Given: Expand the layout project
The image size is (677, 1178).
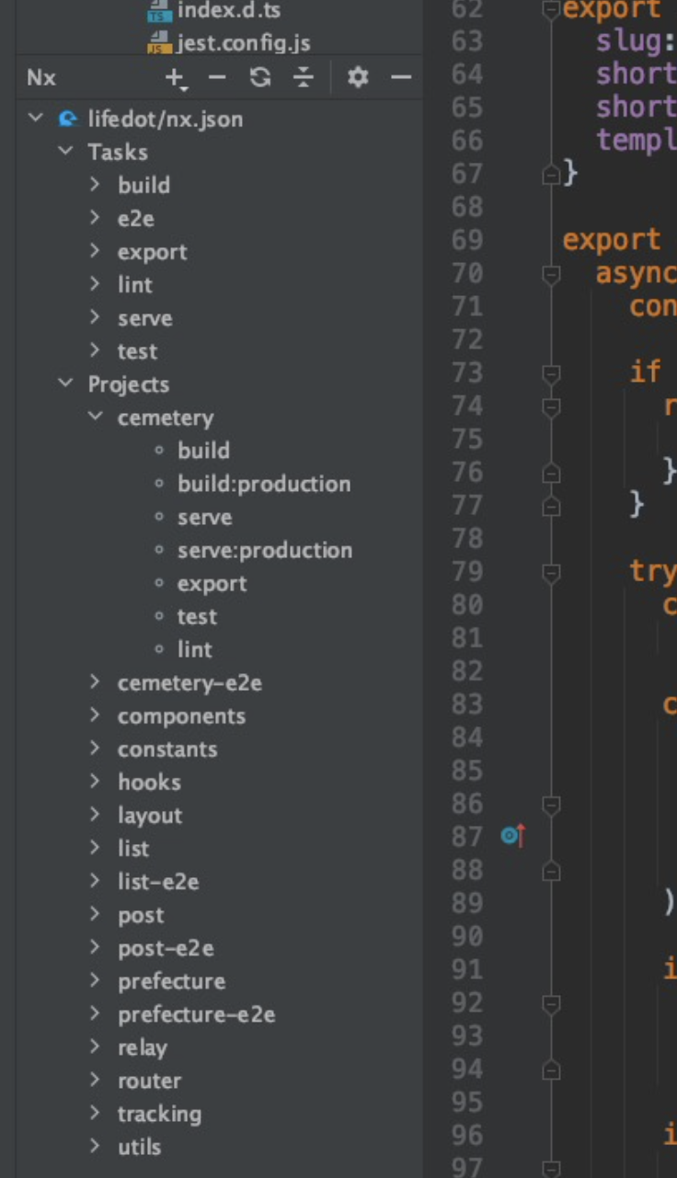Looking at the screenshot, I should [x=95, y=815].
